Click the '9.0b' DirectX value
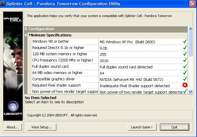This screenshot has width=197, height=137. [104, 48]
